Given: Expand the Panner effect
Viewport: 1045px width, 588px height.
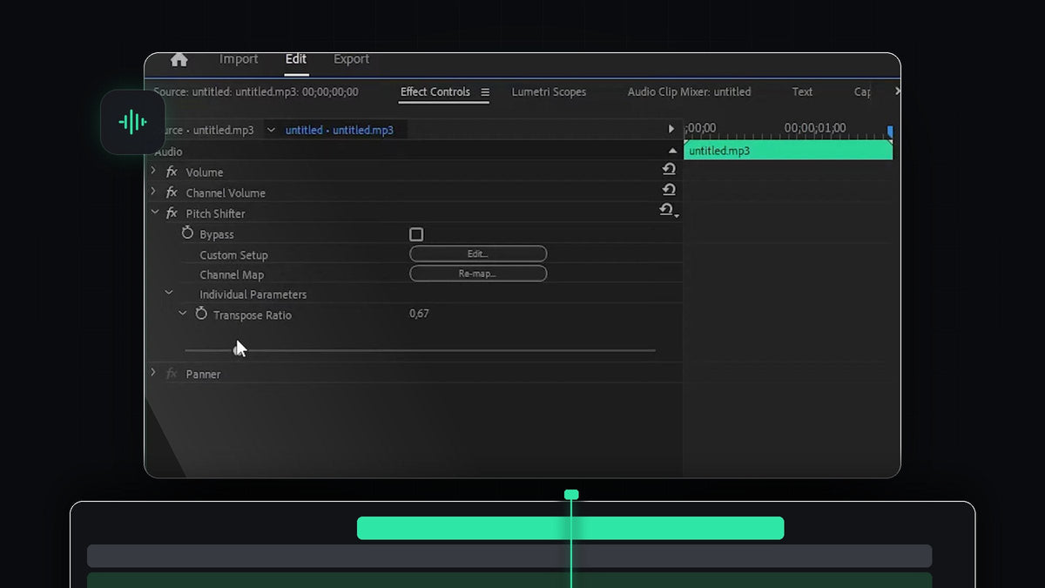Looking at the screenshot, I should (x=154, y=373).
